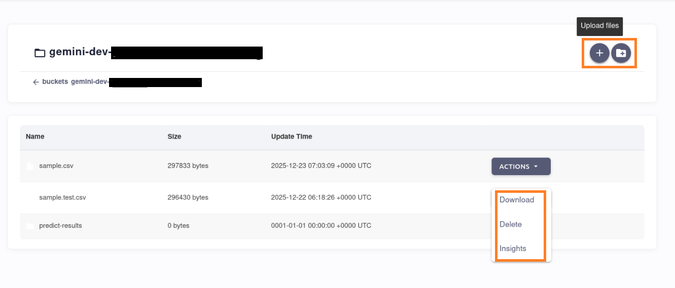Click the Size column header
Screen dimensions: 675x288
click(174, 137)
